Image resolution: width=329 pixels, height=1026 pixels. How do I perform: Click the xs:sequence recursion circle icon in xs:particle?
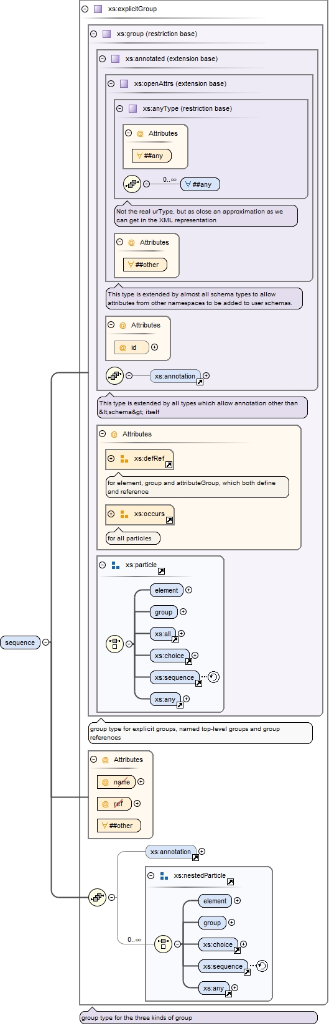click(x=213, y=677)
